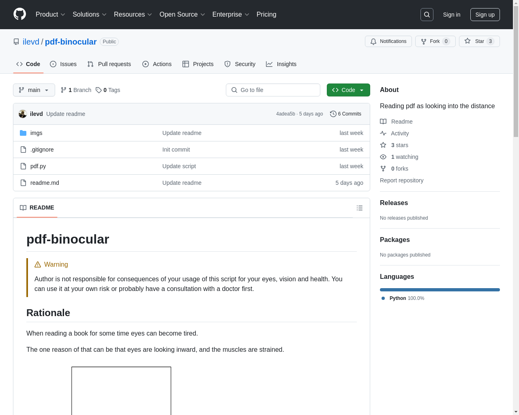
Task: Click the pdf.py file icon
Action: [23, 166]
